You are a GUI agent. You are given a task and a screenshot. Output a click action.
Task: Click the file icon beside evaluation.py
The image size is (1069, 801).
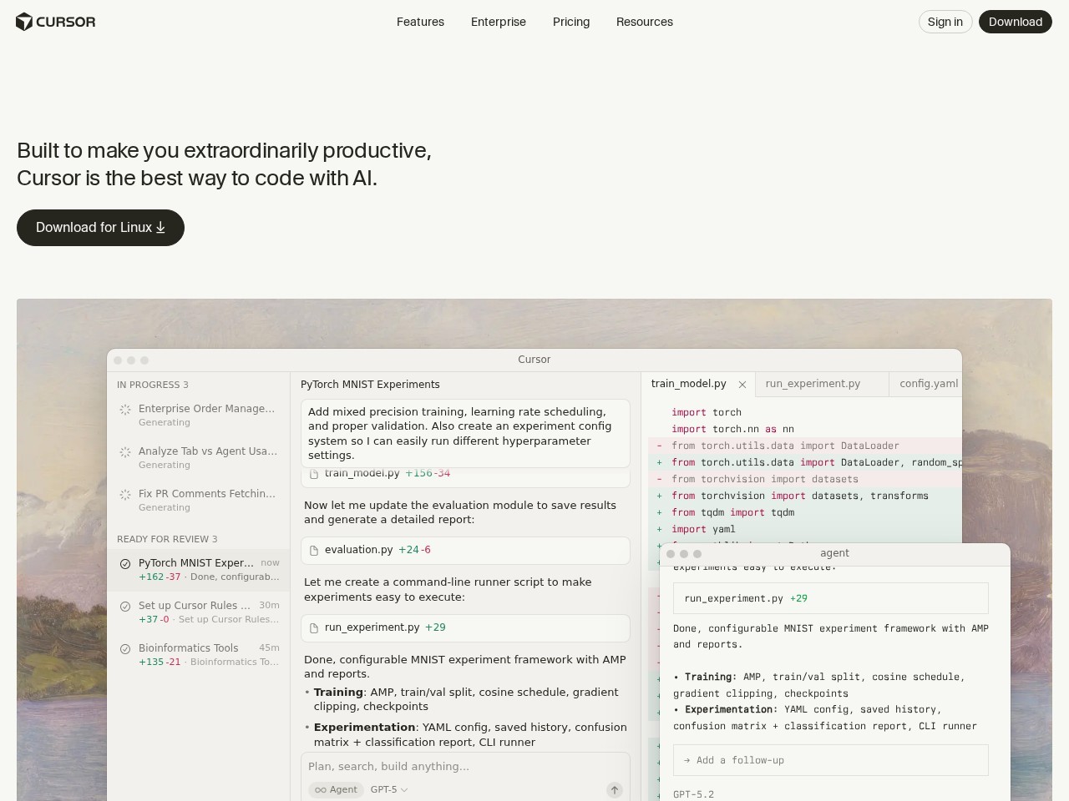click(x=314, y=551)
